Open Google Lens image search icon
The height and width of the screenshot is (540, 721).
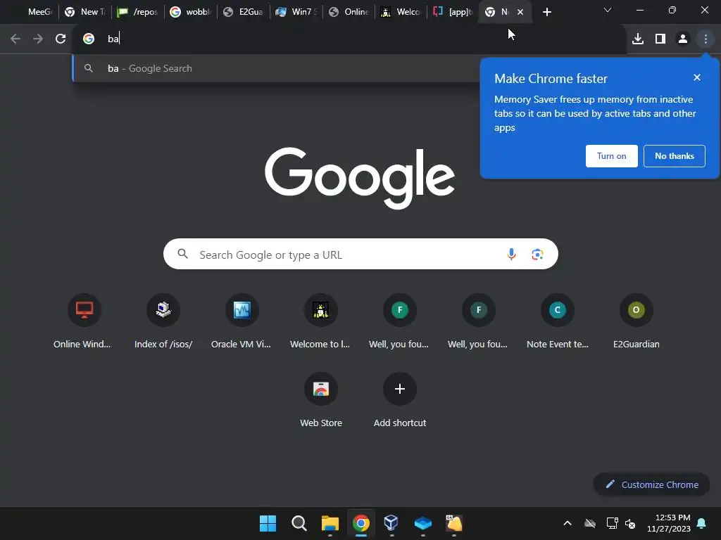click(537, 254)
